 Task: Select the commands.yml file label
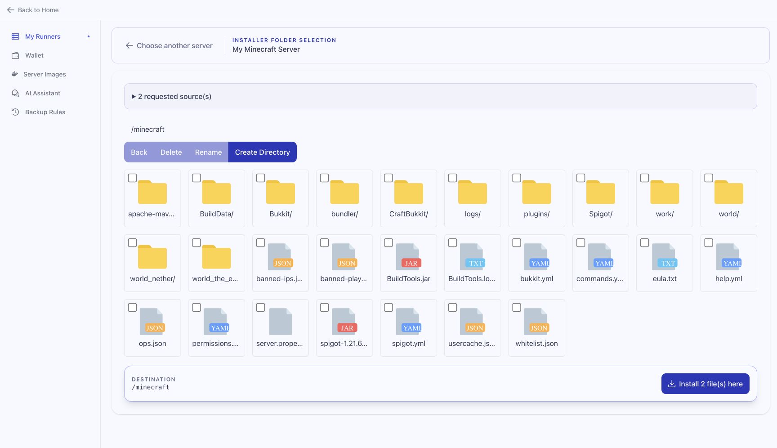coord(600,278)
